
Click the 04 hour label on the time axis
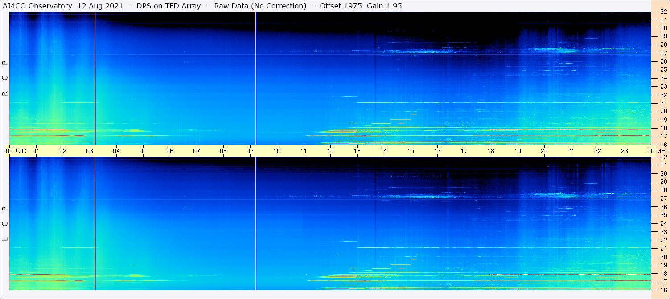pos(116,151)
